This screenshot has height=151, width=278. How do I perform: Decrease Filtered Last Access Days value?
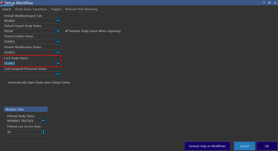coord(43,133)
